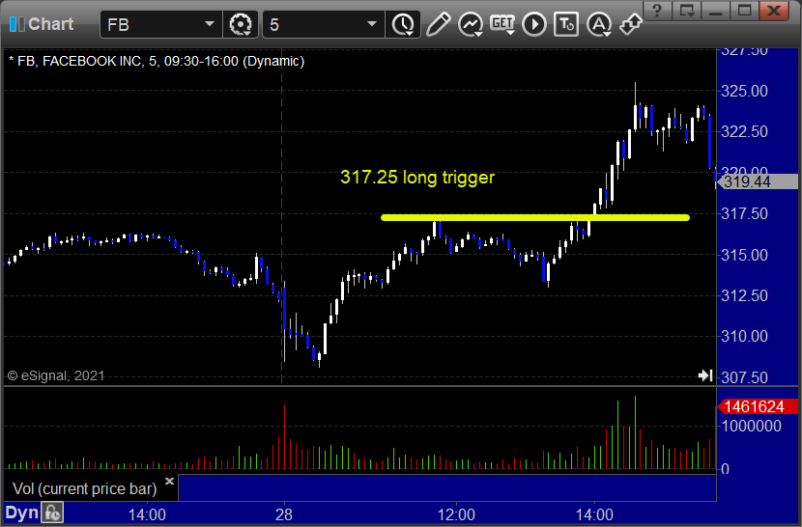Maximize the Chart window

pos(744,11)
